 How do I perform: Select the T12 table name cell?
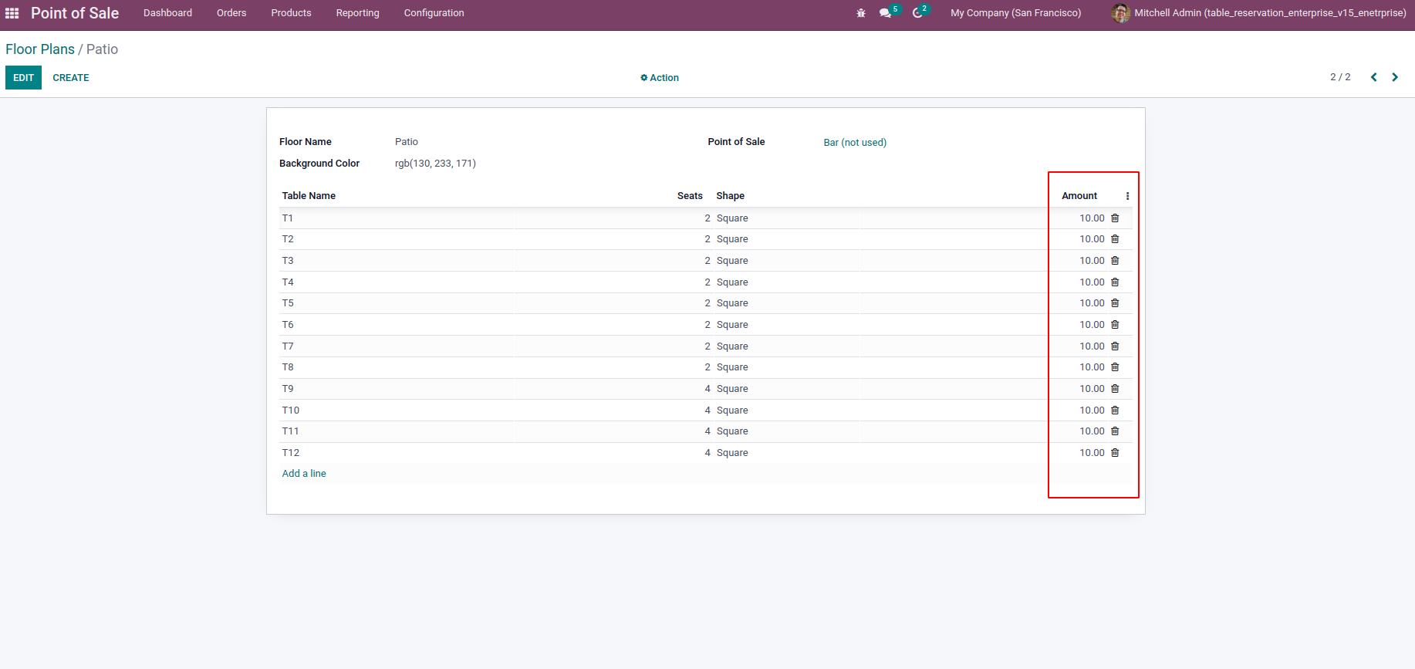click(x=397, y=453)
